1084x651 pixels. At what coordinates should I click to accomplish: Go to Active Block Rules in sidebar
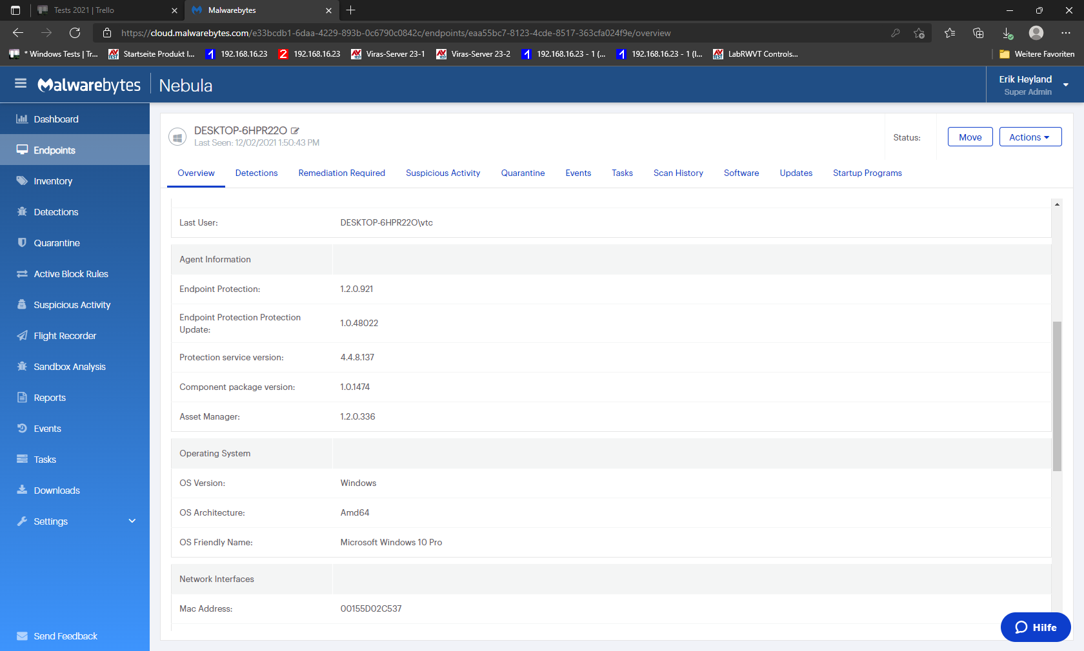70,274
